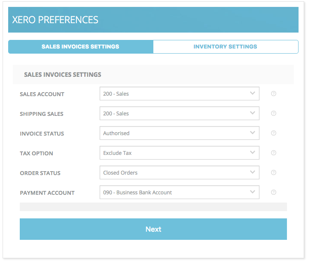Viewport: 311px width, 263px height.
Task: Open the Sales Account dropdown
Action: (x=179, y=94)
